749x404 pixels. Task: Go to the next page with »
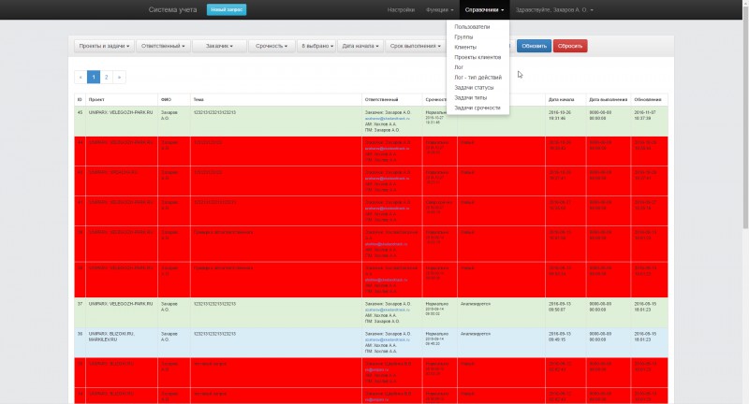point(119,77)
